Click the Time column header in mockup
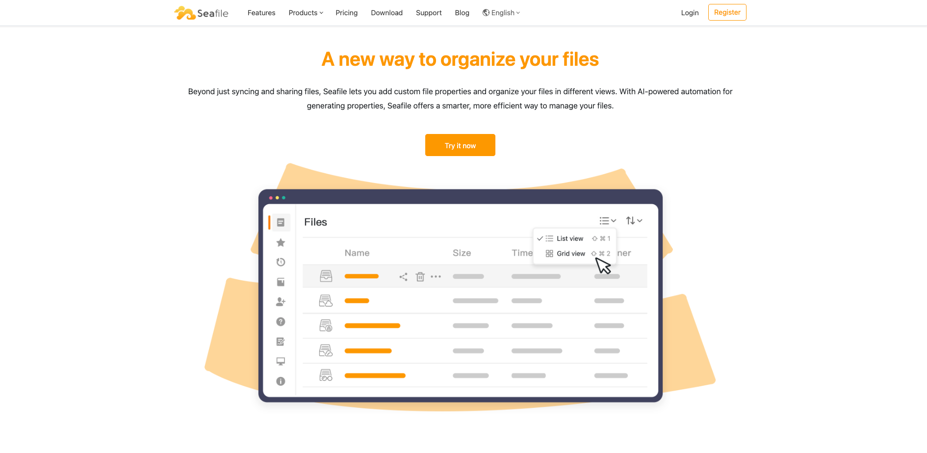The height and width of the screenshot is (453, 927). click(x=522, y=253)
